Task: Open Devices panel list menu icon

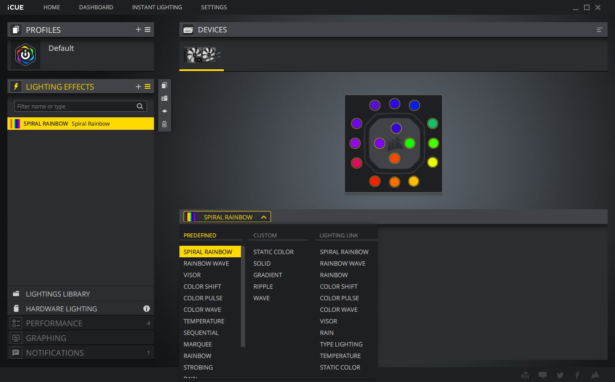Action: click(x=600, y=30)
